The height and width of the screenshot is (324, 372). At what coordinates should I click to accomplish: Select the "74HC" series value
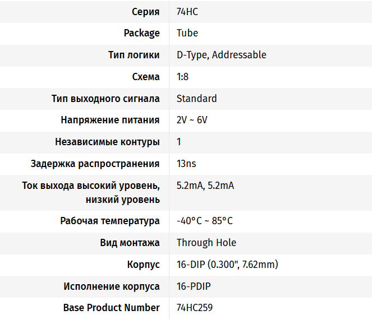click(187, 12)
